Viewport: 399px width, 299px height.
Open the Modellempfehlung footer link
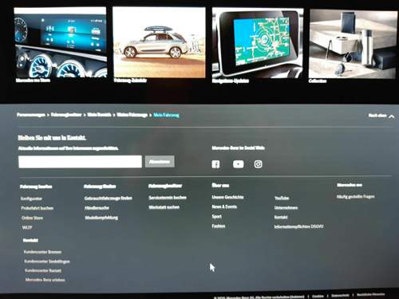pos(101,218)
